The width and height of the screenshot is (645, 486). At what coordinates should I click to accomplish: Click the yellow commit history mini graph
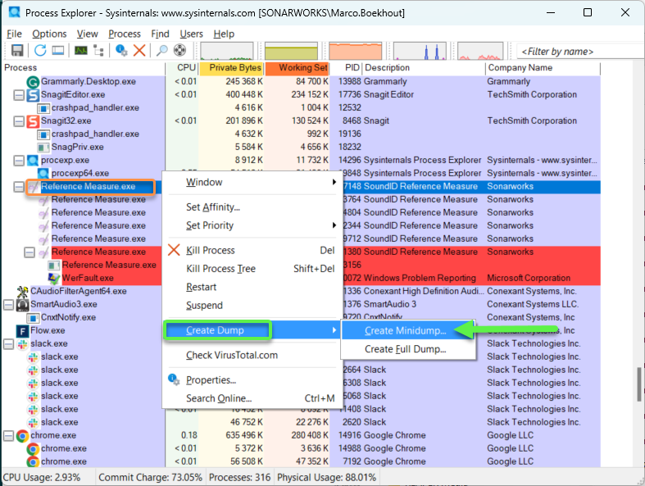point(291,51)
